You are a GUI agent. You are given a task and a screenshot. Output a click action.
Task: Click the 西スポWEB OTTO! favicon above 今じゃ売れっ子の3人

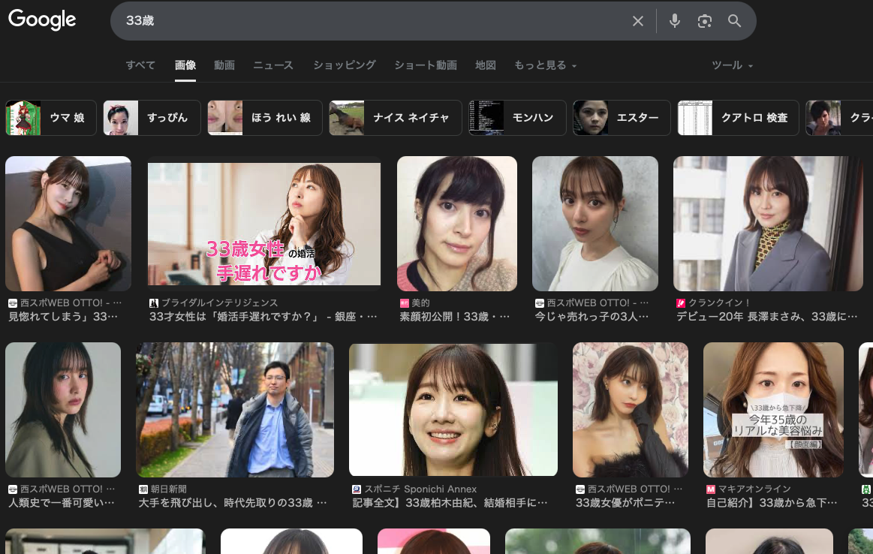[x=539, y=303]
